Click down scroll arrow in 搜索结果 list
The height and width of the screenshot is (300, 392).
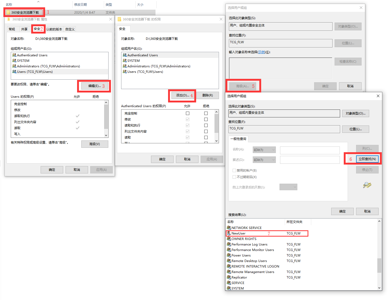[379, 288]
